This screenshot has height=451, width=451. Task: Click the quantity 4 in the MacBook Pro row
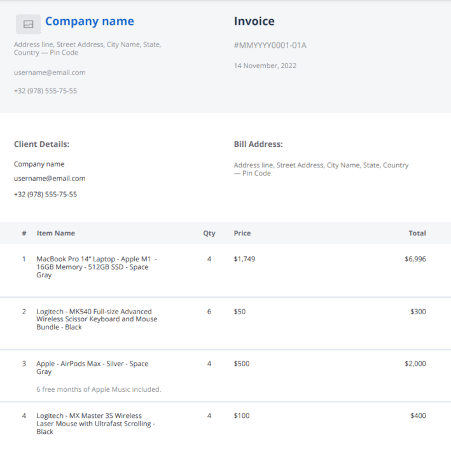209,259
